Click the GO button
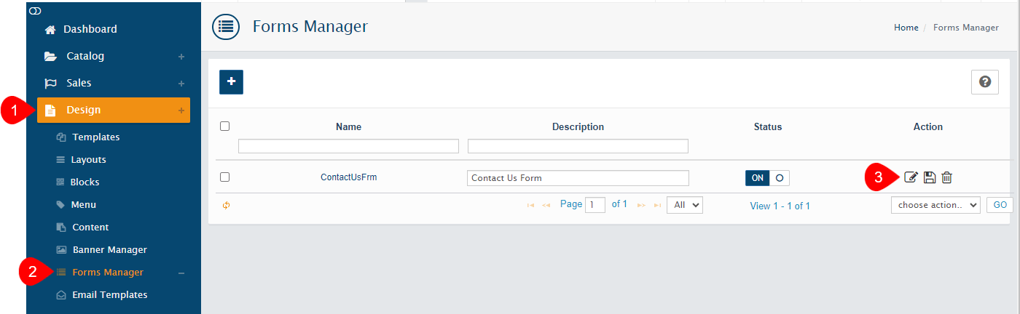 [x=999, y=205]
